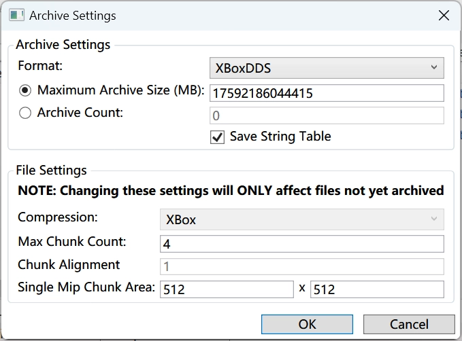Click the Maximum Archive Size (MB) label
The image size is (462, 341).
[x=121, y=90]
